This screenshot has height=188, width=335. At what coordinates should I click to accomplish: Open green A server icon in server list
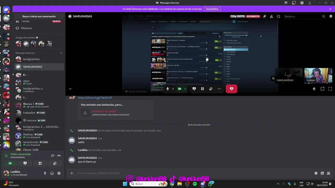(x=6, y=145)
